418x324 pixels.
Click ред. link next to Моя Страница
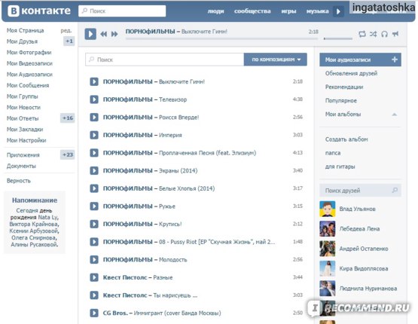click(66, 30)
